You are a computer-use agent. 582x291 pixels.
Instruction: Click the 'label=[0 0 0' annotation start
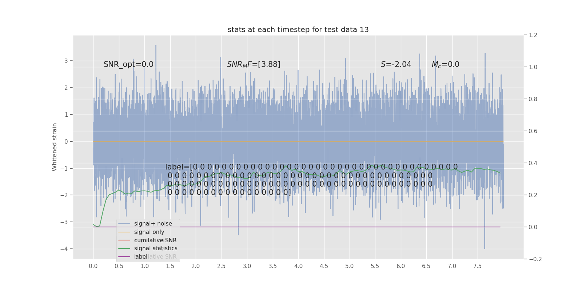pyautogui.click(x=188, y=167)
